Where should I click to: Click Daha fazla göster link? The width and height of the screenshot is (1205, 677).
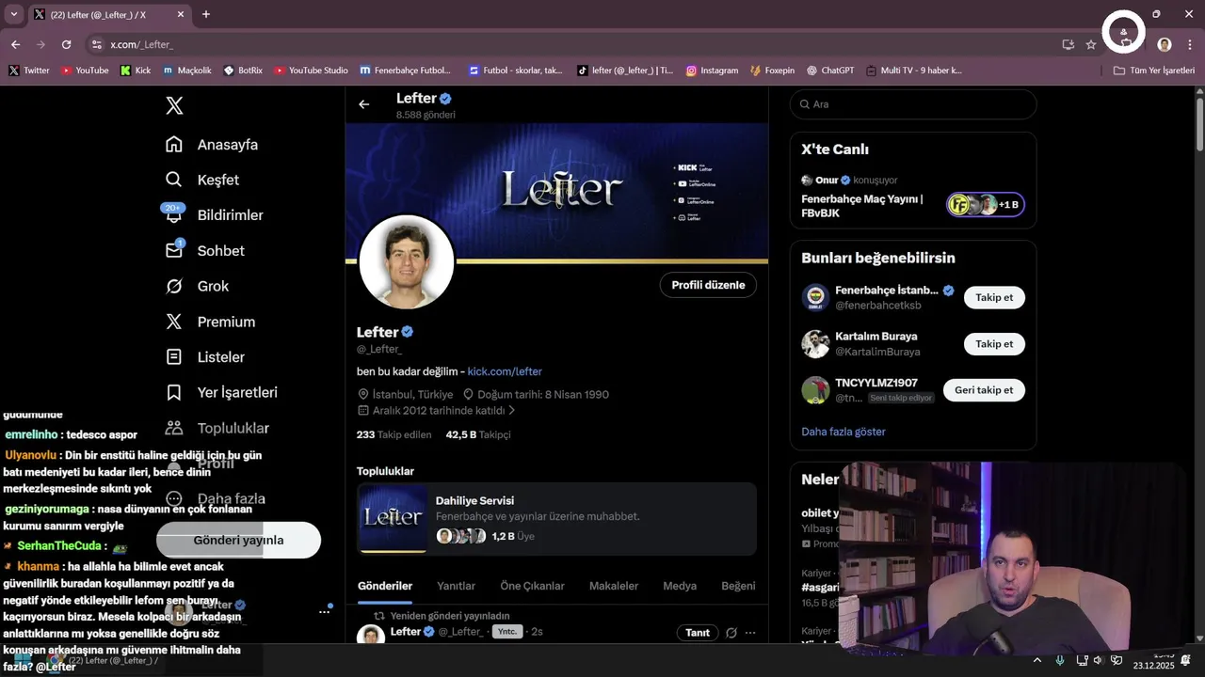pos(843,432)
